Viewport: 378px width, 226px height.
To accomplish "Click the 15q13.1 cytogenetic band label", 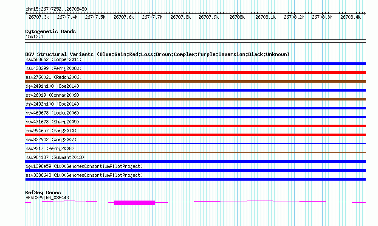I will (34, 36).
